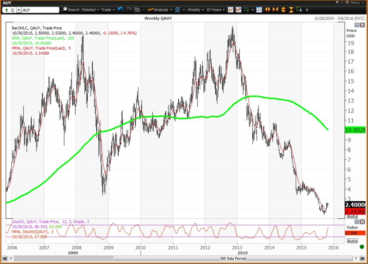368x264 pixels.
Task: Click the 550 Data Period scrollbar
Action: click(x=233, y=258)
